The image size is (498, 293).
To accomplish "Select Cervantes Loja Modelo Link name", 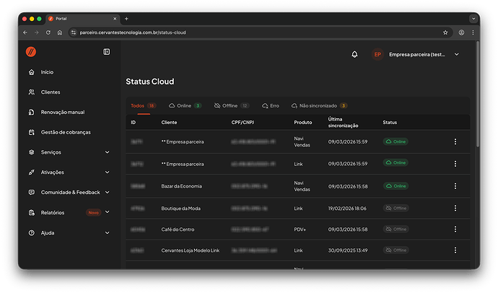I will pos(191,250).
